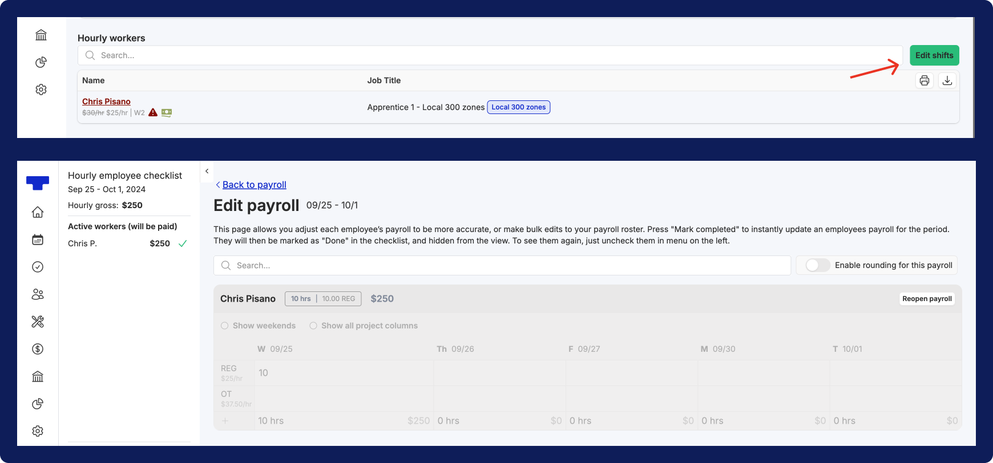Open the pie chart icon in lower sidebar
This screenshot has width=993, height=463.
point(38,404)
